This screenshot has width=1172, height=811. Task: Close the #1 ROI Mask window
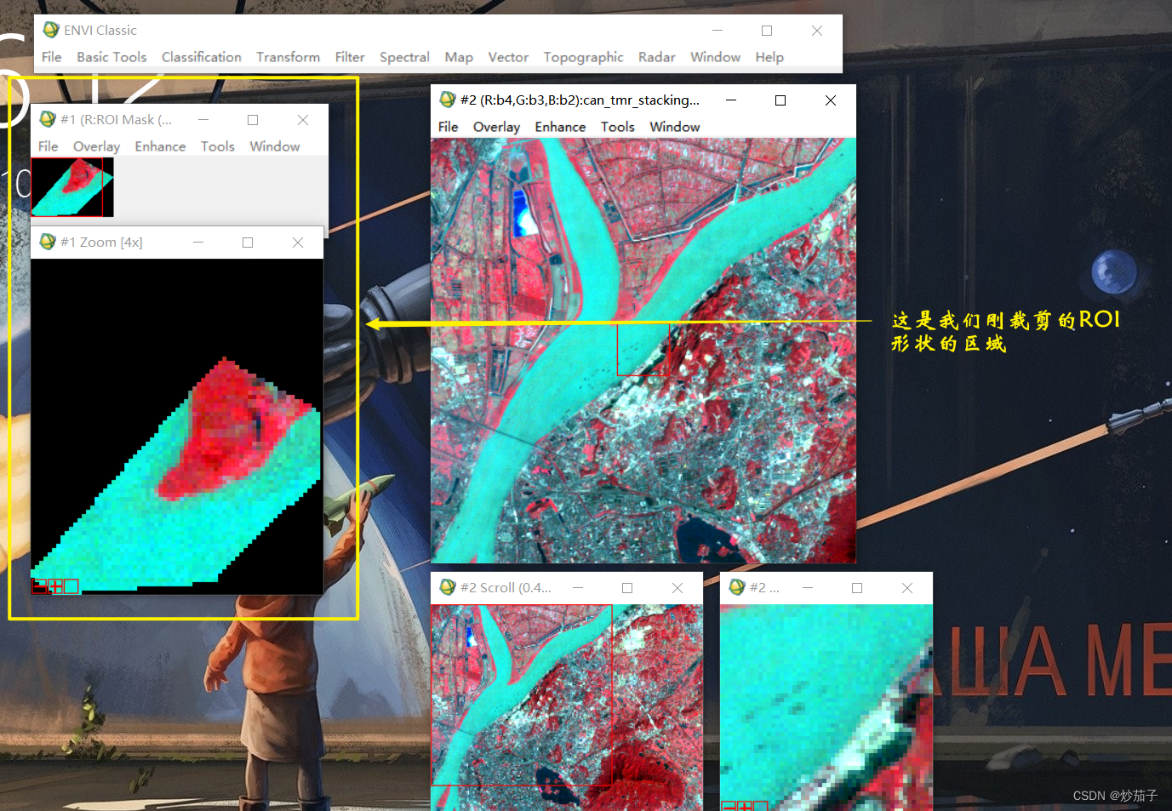pos(303,120)
